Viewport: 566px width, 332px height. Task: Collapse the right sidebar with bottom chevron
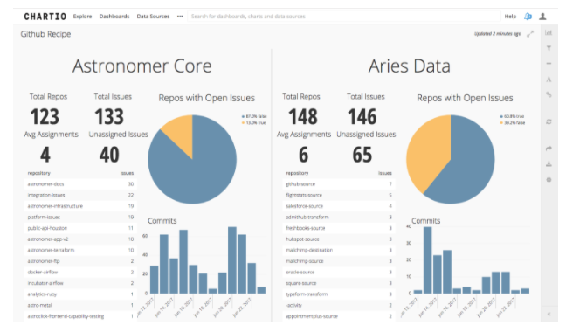click(x=549, y=314)
